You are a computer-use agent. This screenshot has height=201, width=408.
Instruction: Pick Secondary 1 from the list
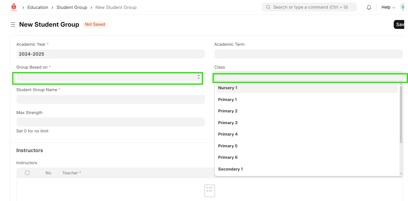pyautogui.click(x=230, y=169)
